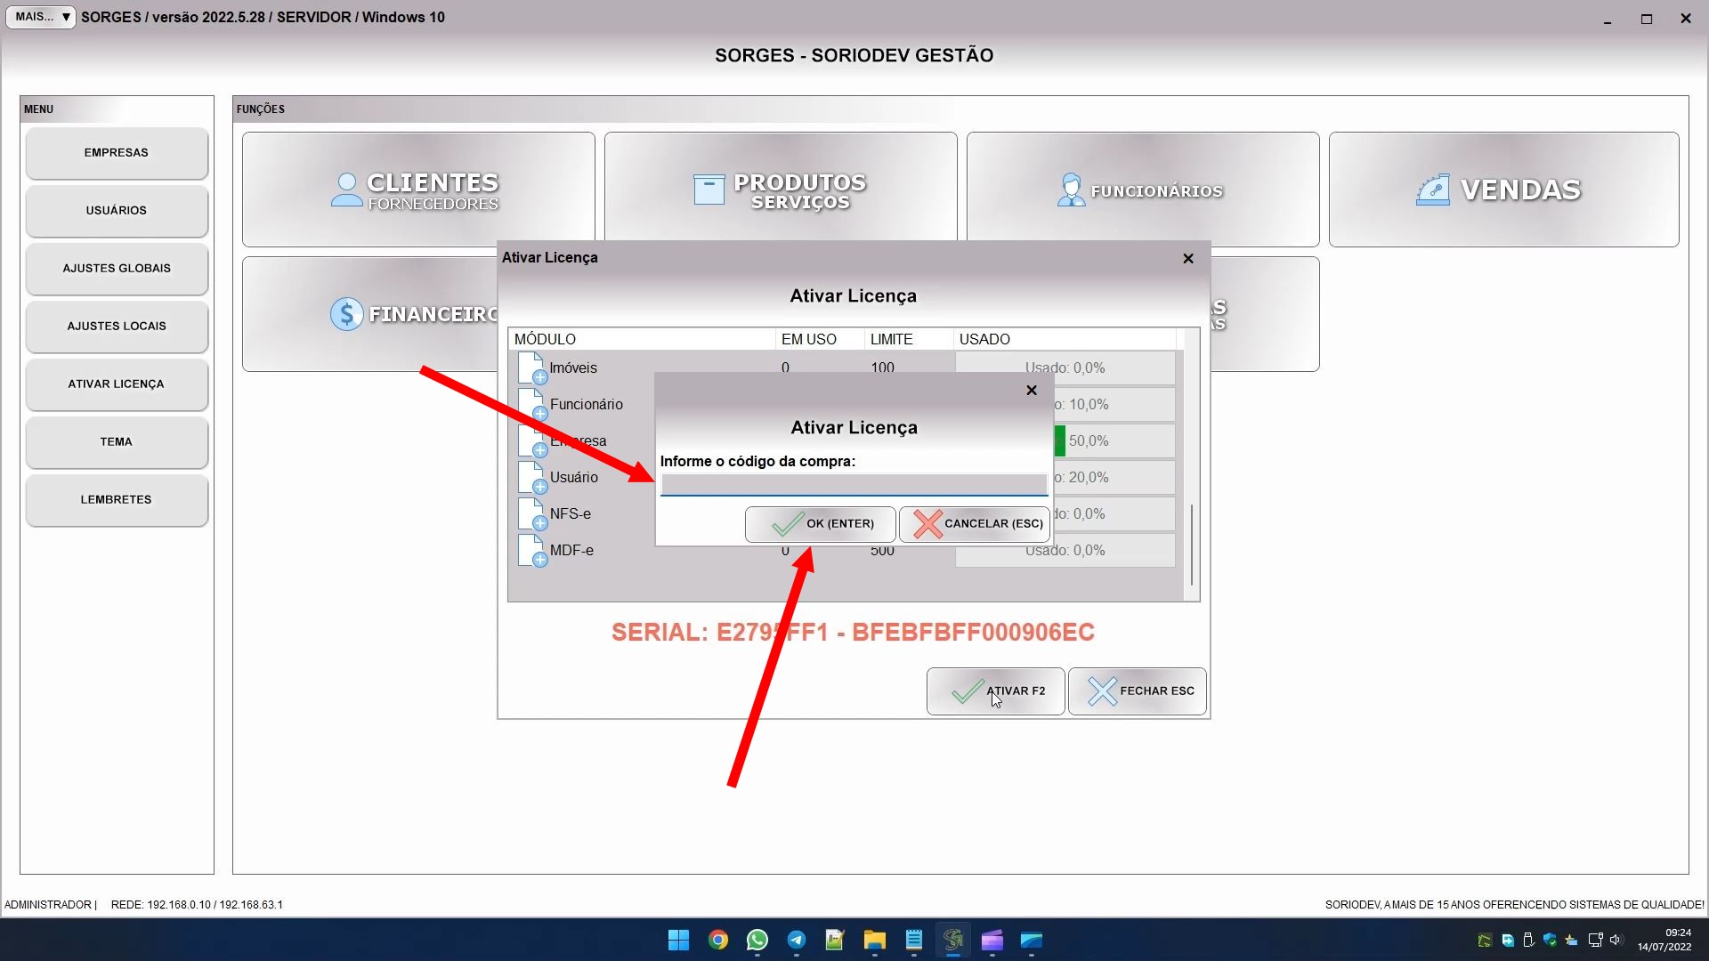Viewport: 1709px width, 961px height.
Task: Click the NFS-e module add icon
Action: point(531,514)
